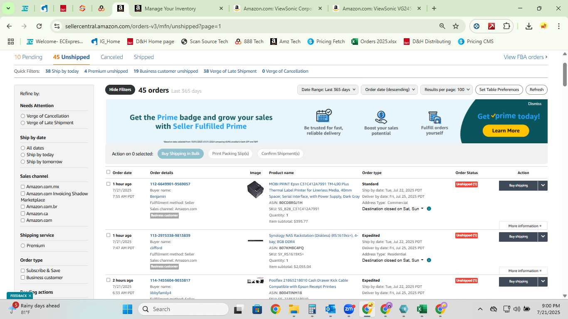Switch to the ViewSonic Corpo browser tab
This screenshot has height=319, width=568.
tap(278, 8)
